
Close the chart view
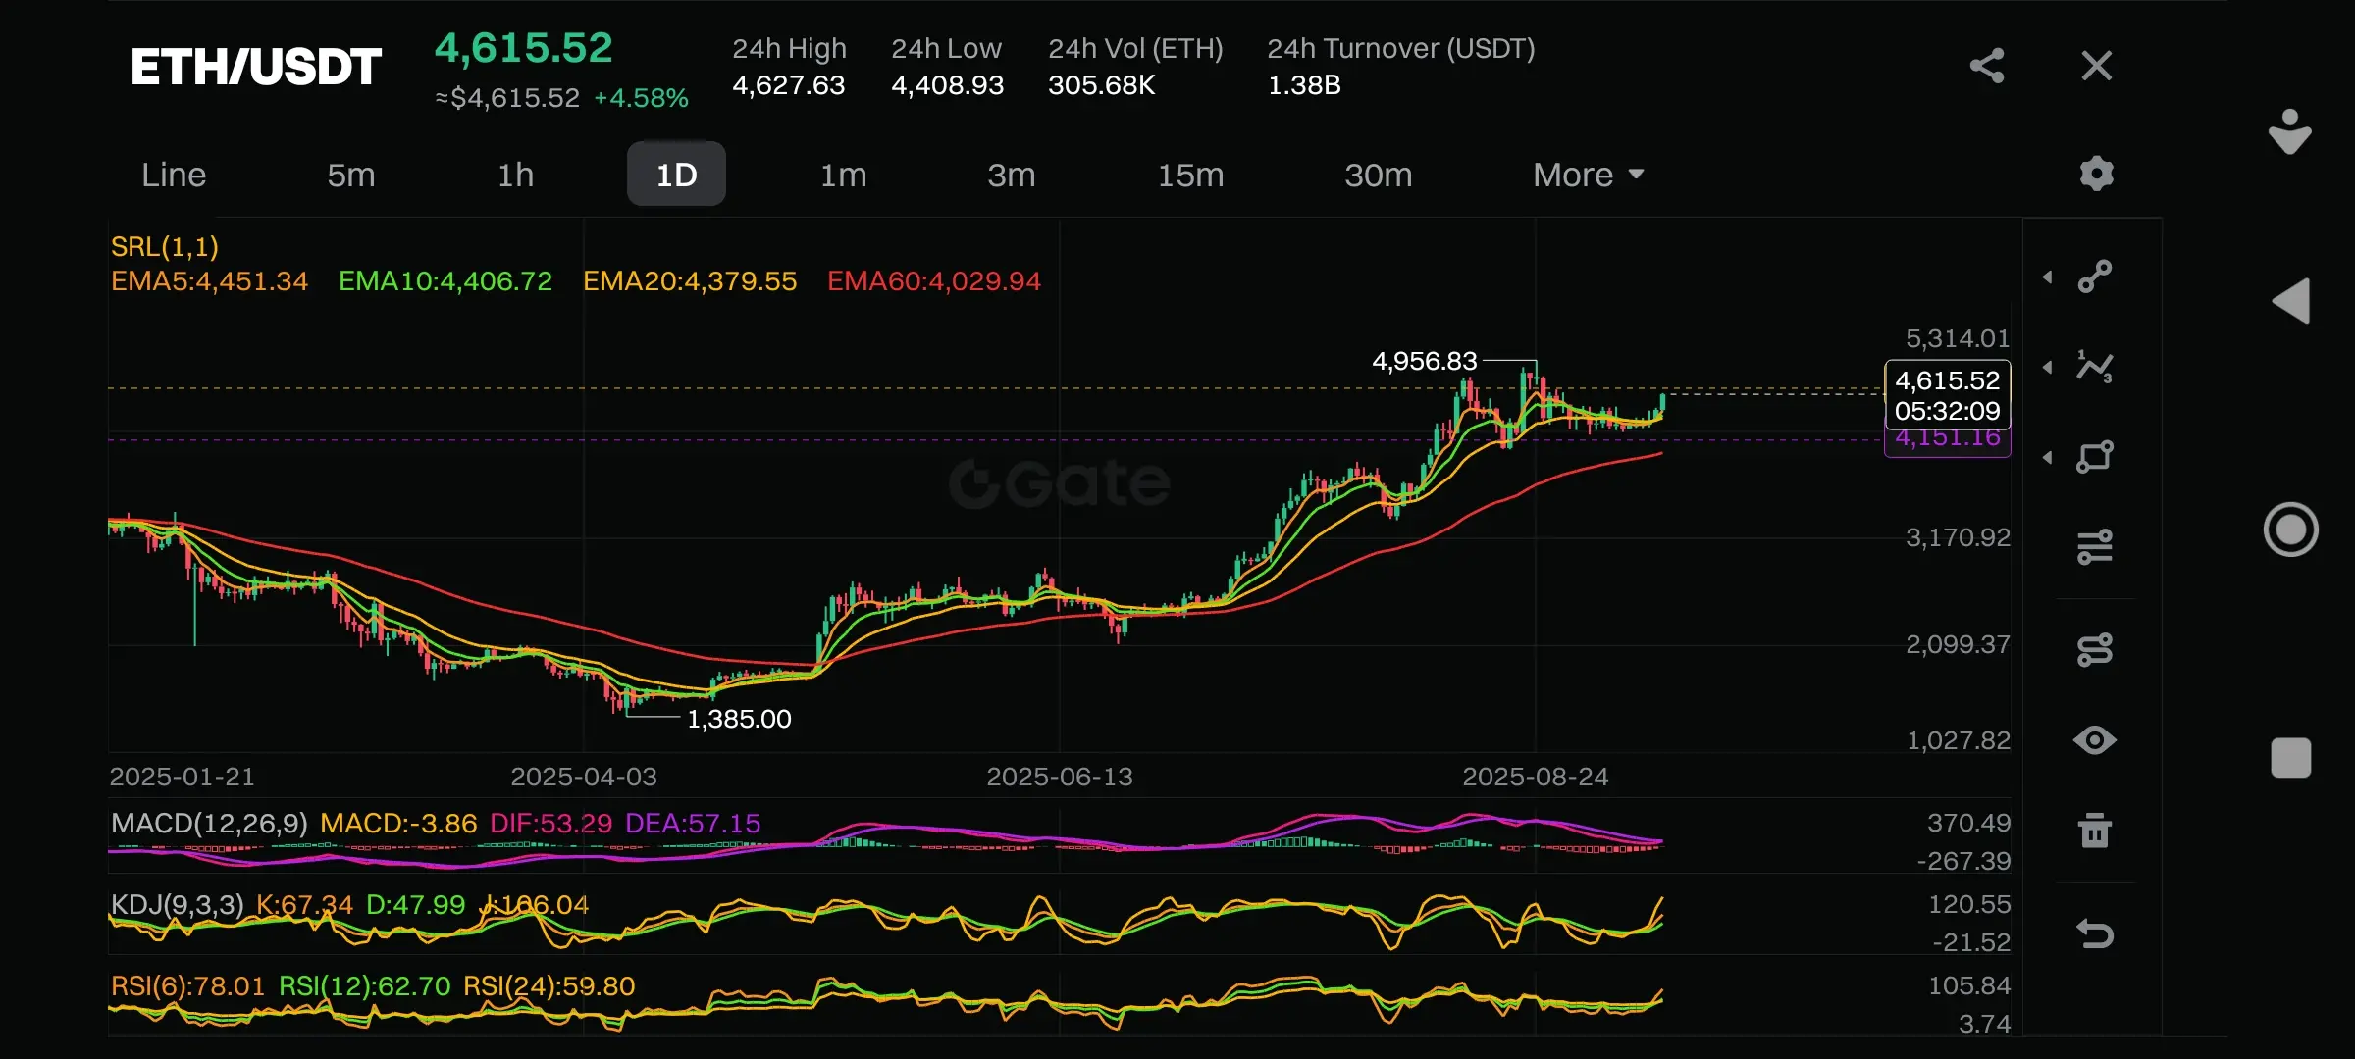click(x=2097, y=66)
